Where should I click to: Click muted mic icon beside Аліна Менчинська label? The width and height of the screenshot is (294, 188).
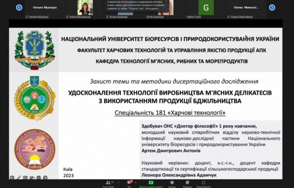(x=67, y=17)
